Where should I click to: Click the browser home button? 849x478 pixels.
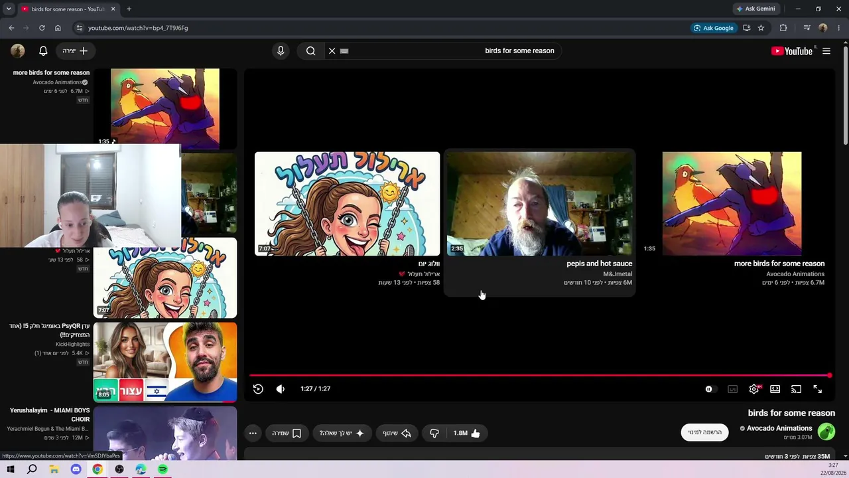tap(58, 28)
